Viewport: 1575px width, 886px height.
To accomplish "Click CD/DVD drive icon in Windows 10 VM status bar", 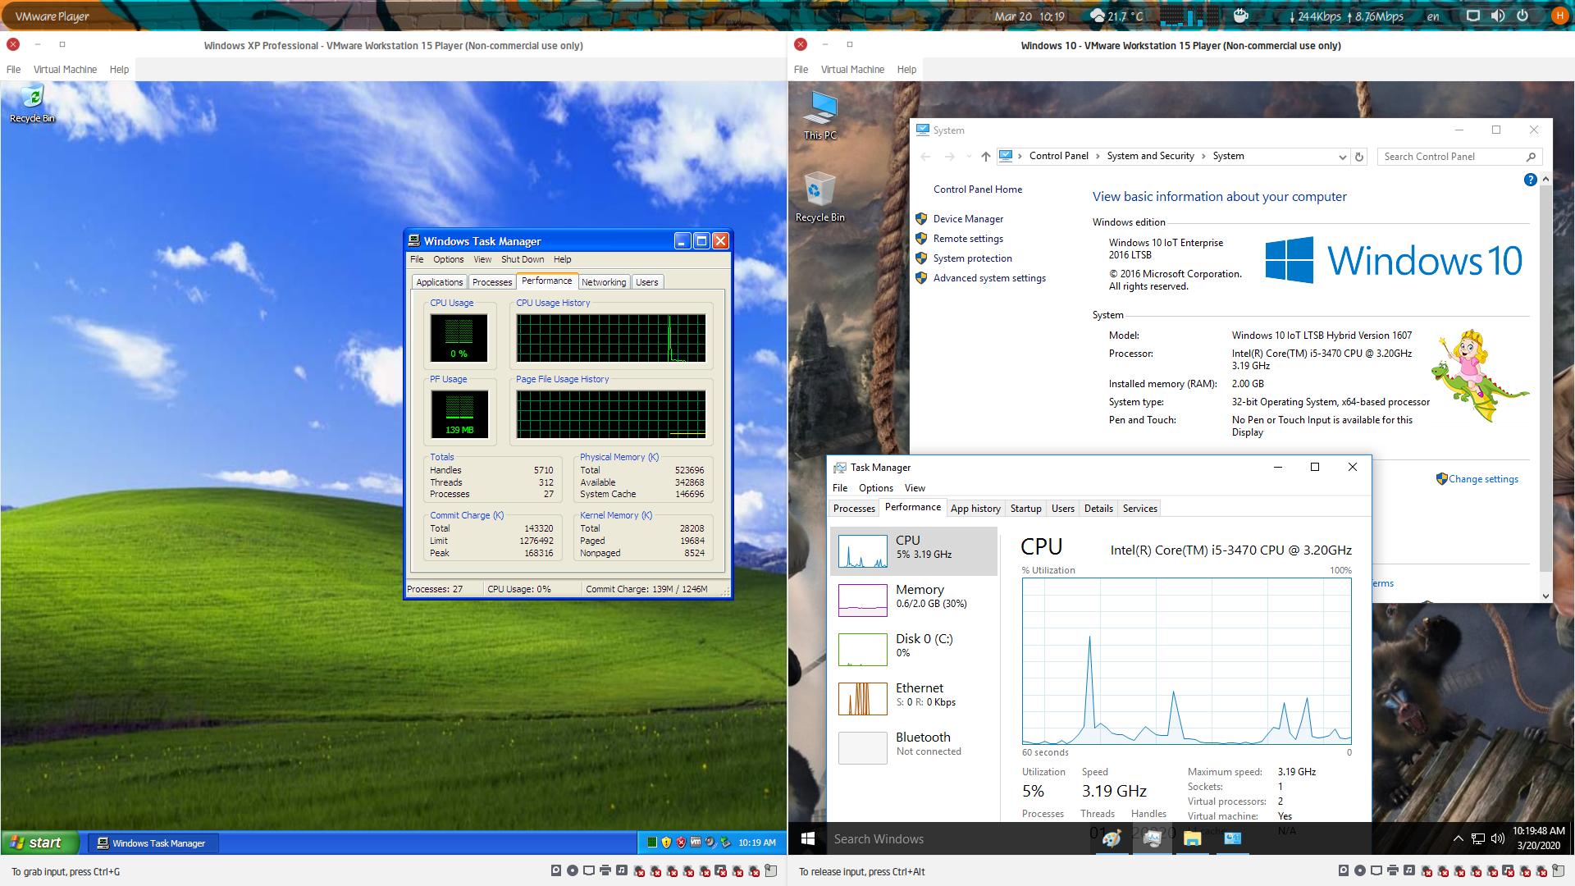I will [x=1360, y=870].
